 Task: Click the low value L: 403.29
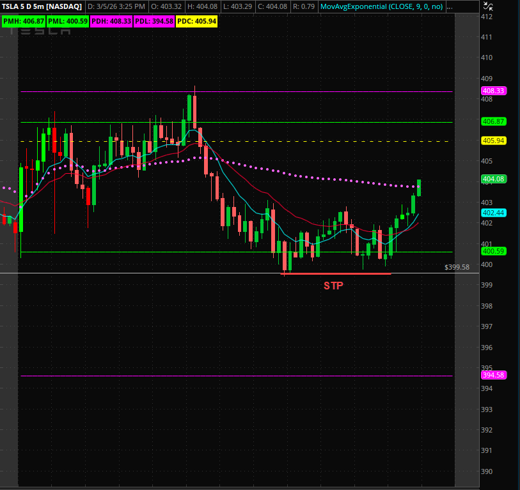click(x=238, y=6)
